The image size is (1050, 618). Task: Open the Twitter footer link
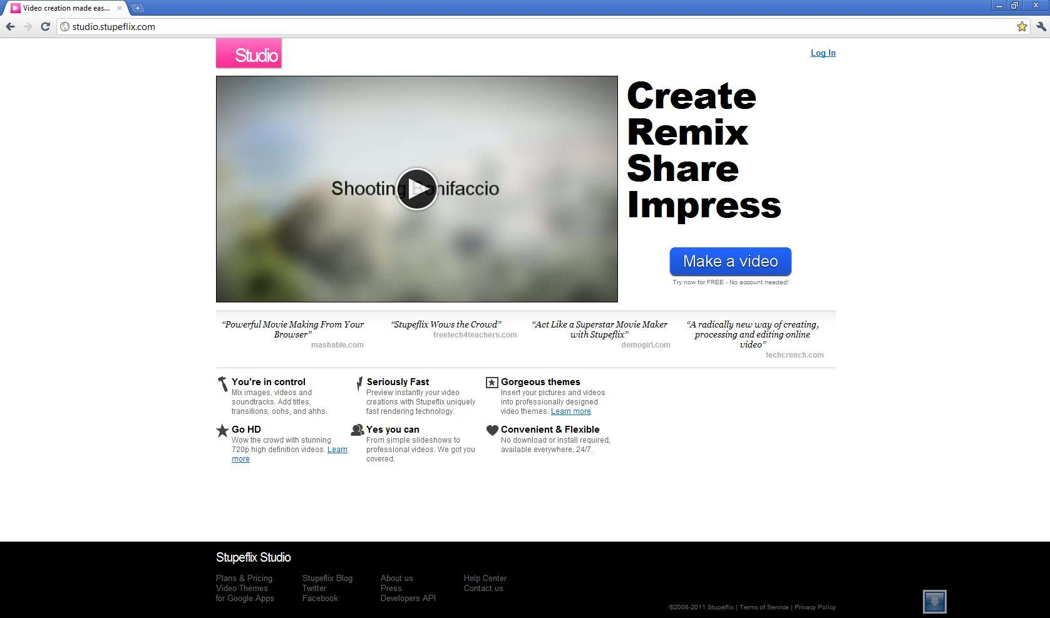point(314,588)
